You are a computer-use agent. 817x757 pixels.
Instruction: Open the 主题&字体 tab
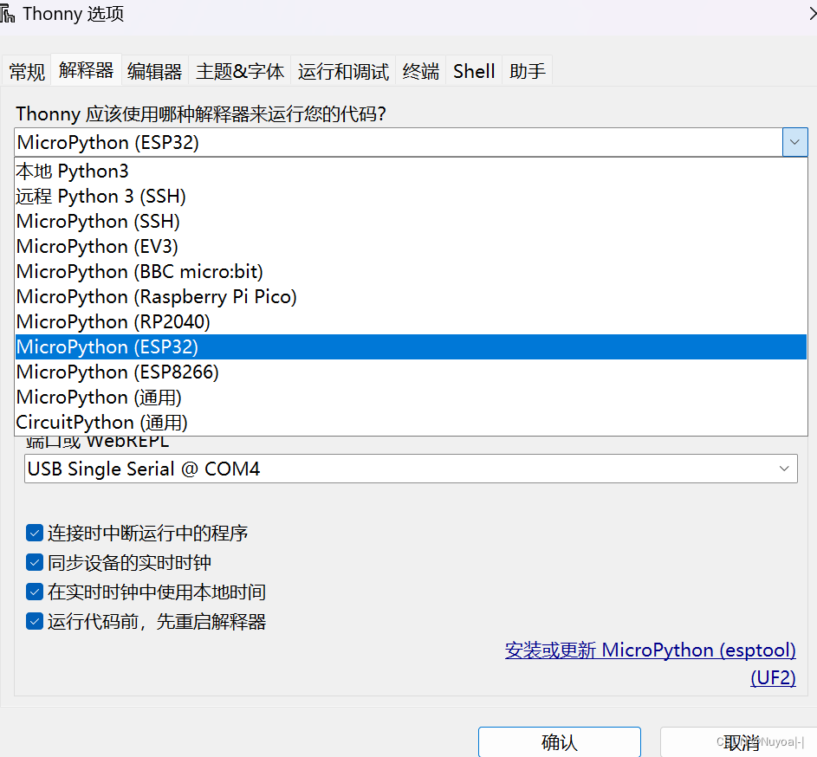[240, 71]
